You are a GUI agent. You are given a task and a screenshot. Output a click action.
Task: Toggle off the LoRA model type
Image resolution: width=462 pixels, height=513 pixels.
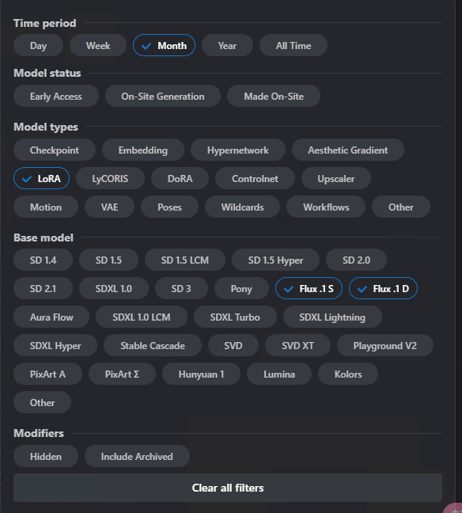pyautogui.click(x=41, y=178)
